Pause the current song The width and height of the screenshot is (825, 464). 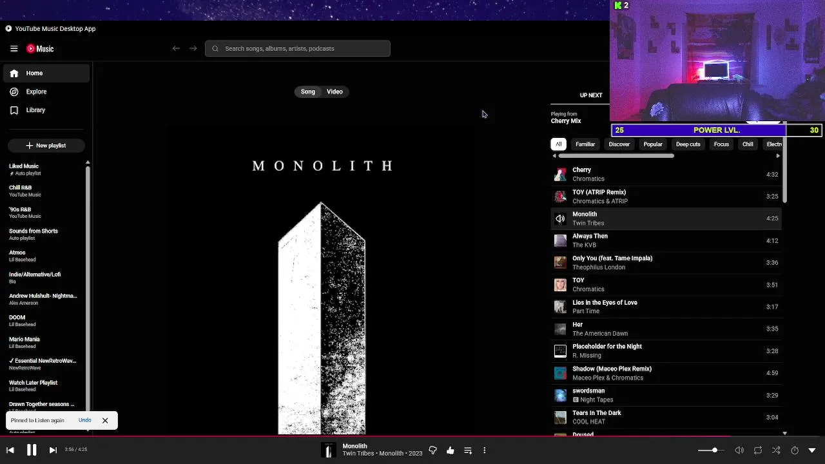coord(31,450)
